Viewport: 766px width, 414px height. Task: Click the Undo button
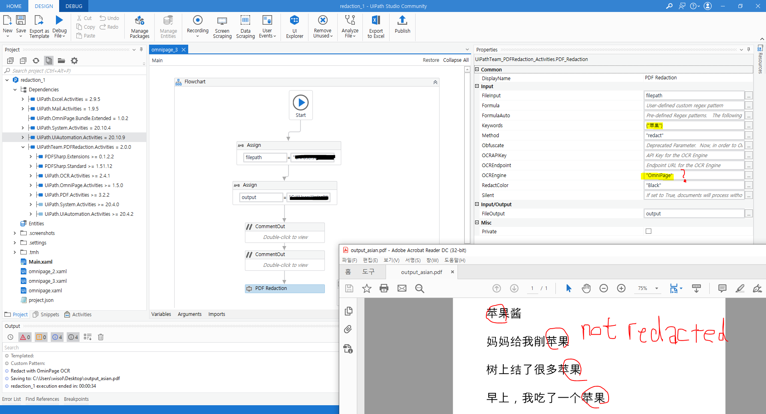tap(109, 18)
